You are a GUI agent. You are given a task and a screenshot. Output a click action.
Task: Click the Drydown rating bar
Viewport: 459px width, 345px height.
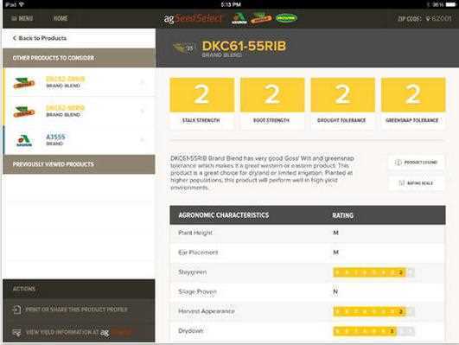click(x=373, y=331)
